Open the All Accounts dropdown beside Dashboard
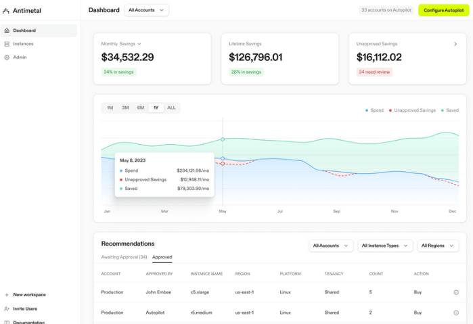Screen dimensions: 473x324 pyautogui.click(x=147, y=10)
